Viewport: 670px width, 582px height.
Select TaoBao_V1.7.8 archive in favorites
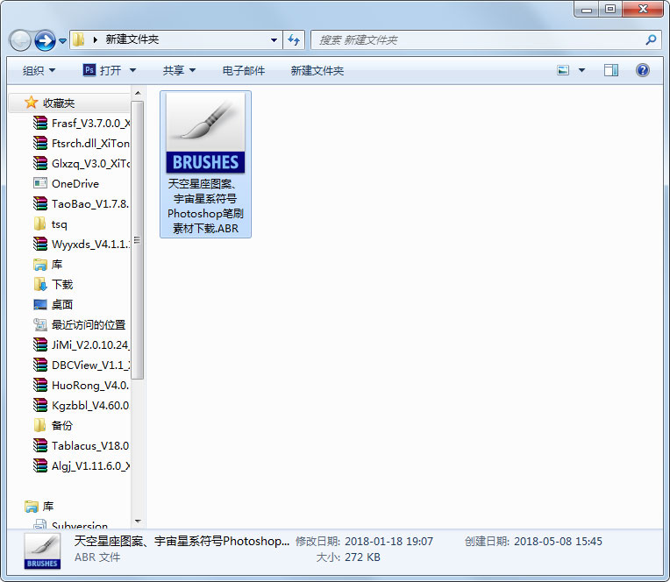(82, 204)
